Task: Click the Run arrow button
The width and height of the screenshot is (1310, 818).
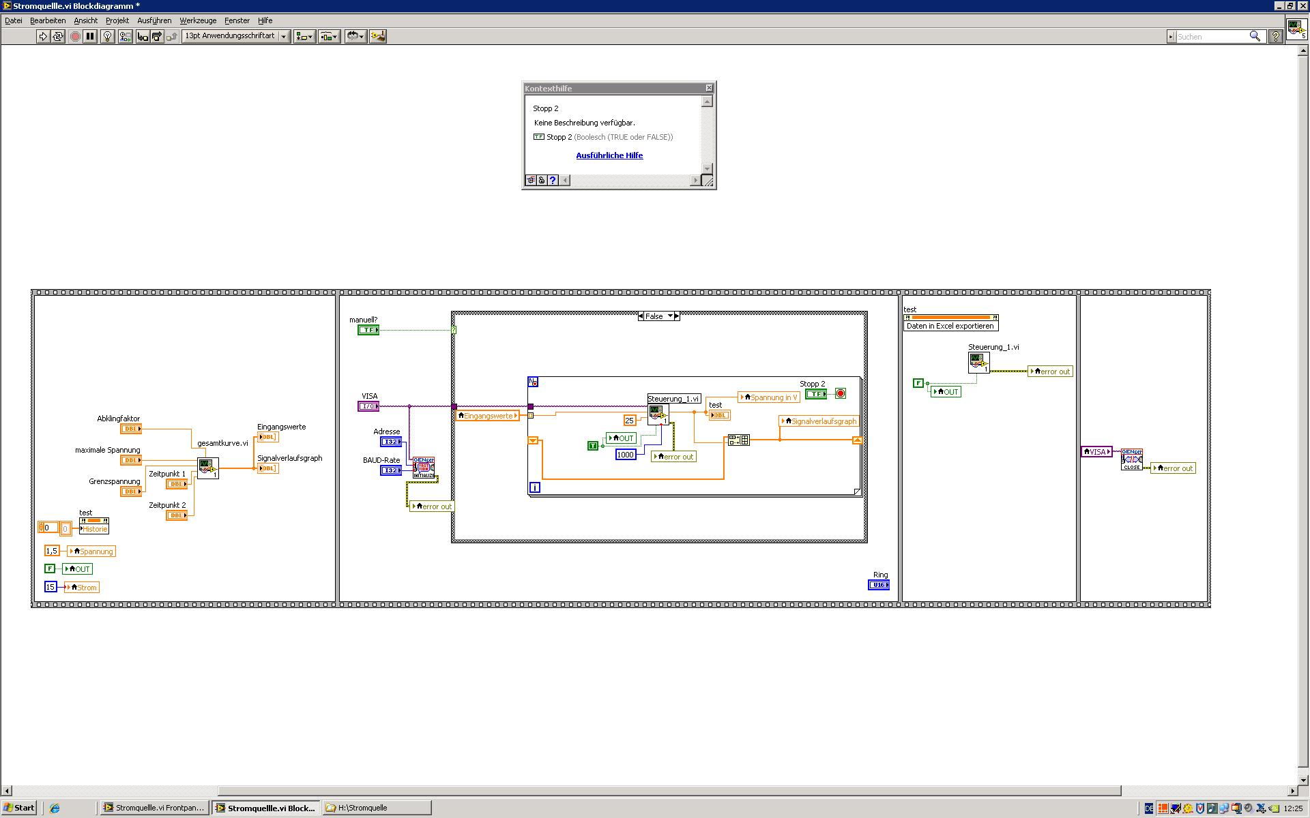Action: tap(43, 36)
